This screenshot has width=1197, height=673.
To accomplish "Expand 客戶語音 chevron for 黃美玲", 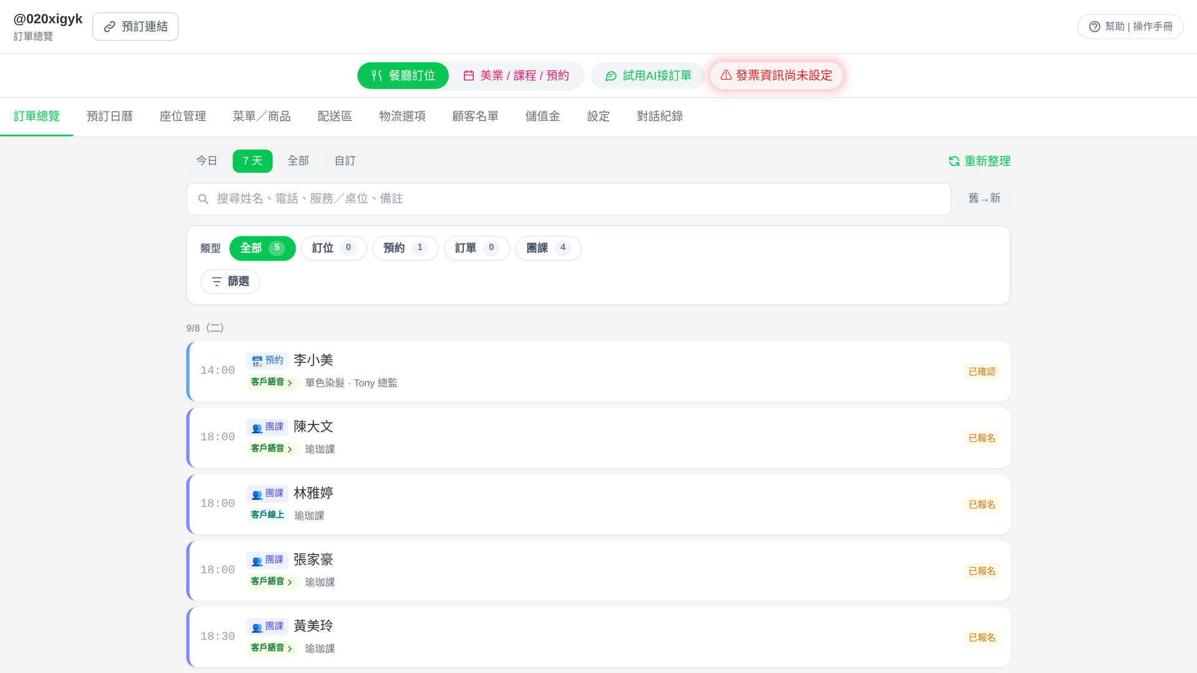I will point(290,649).
